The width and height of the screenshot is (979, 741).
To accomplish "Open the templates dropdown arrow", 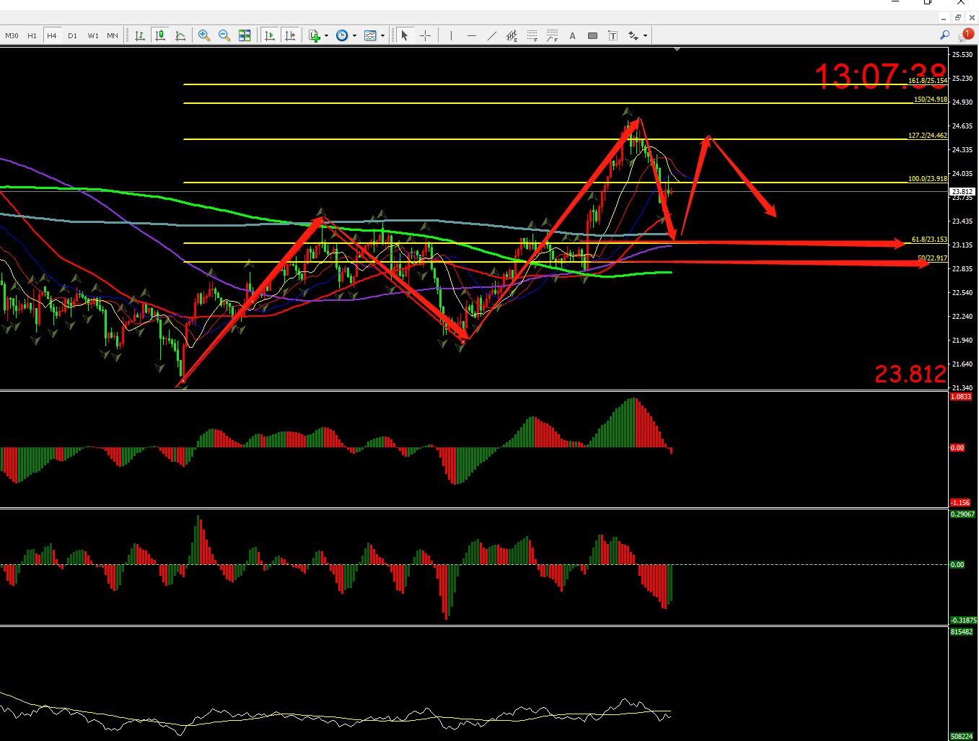I will [x=382, y=35].
